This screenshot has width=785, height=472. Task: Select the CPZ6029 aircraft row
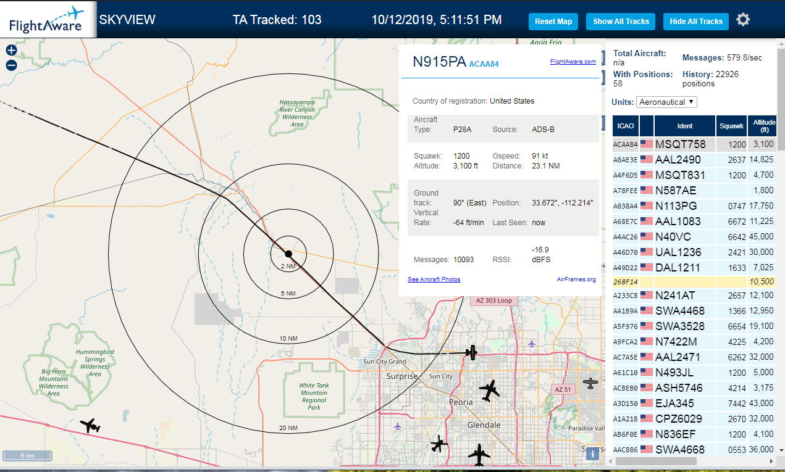coord(694,419)
